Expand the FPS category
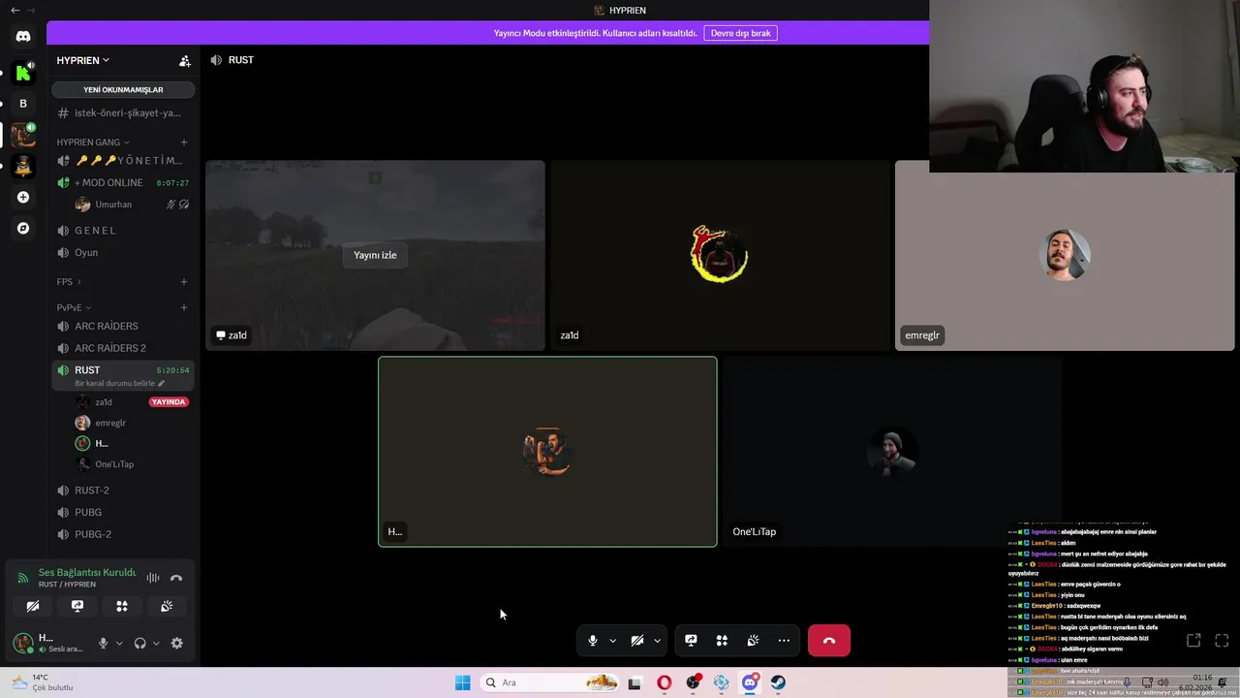Viewport: 1240px width, 698px height. click(68, 282)
